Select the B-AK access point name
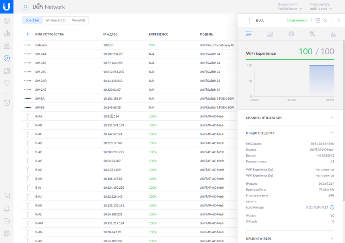The width and height of the screenshot is (345, 243). point(39,205)
